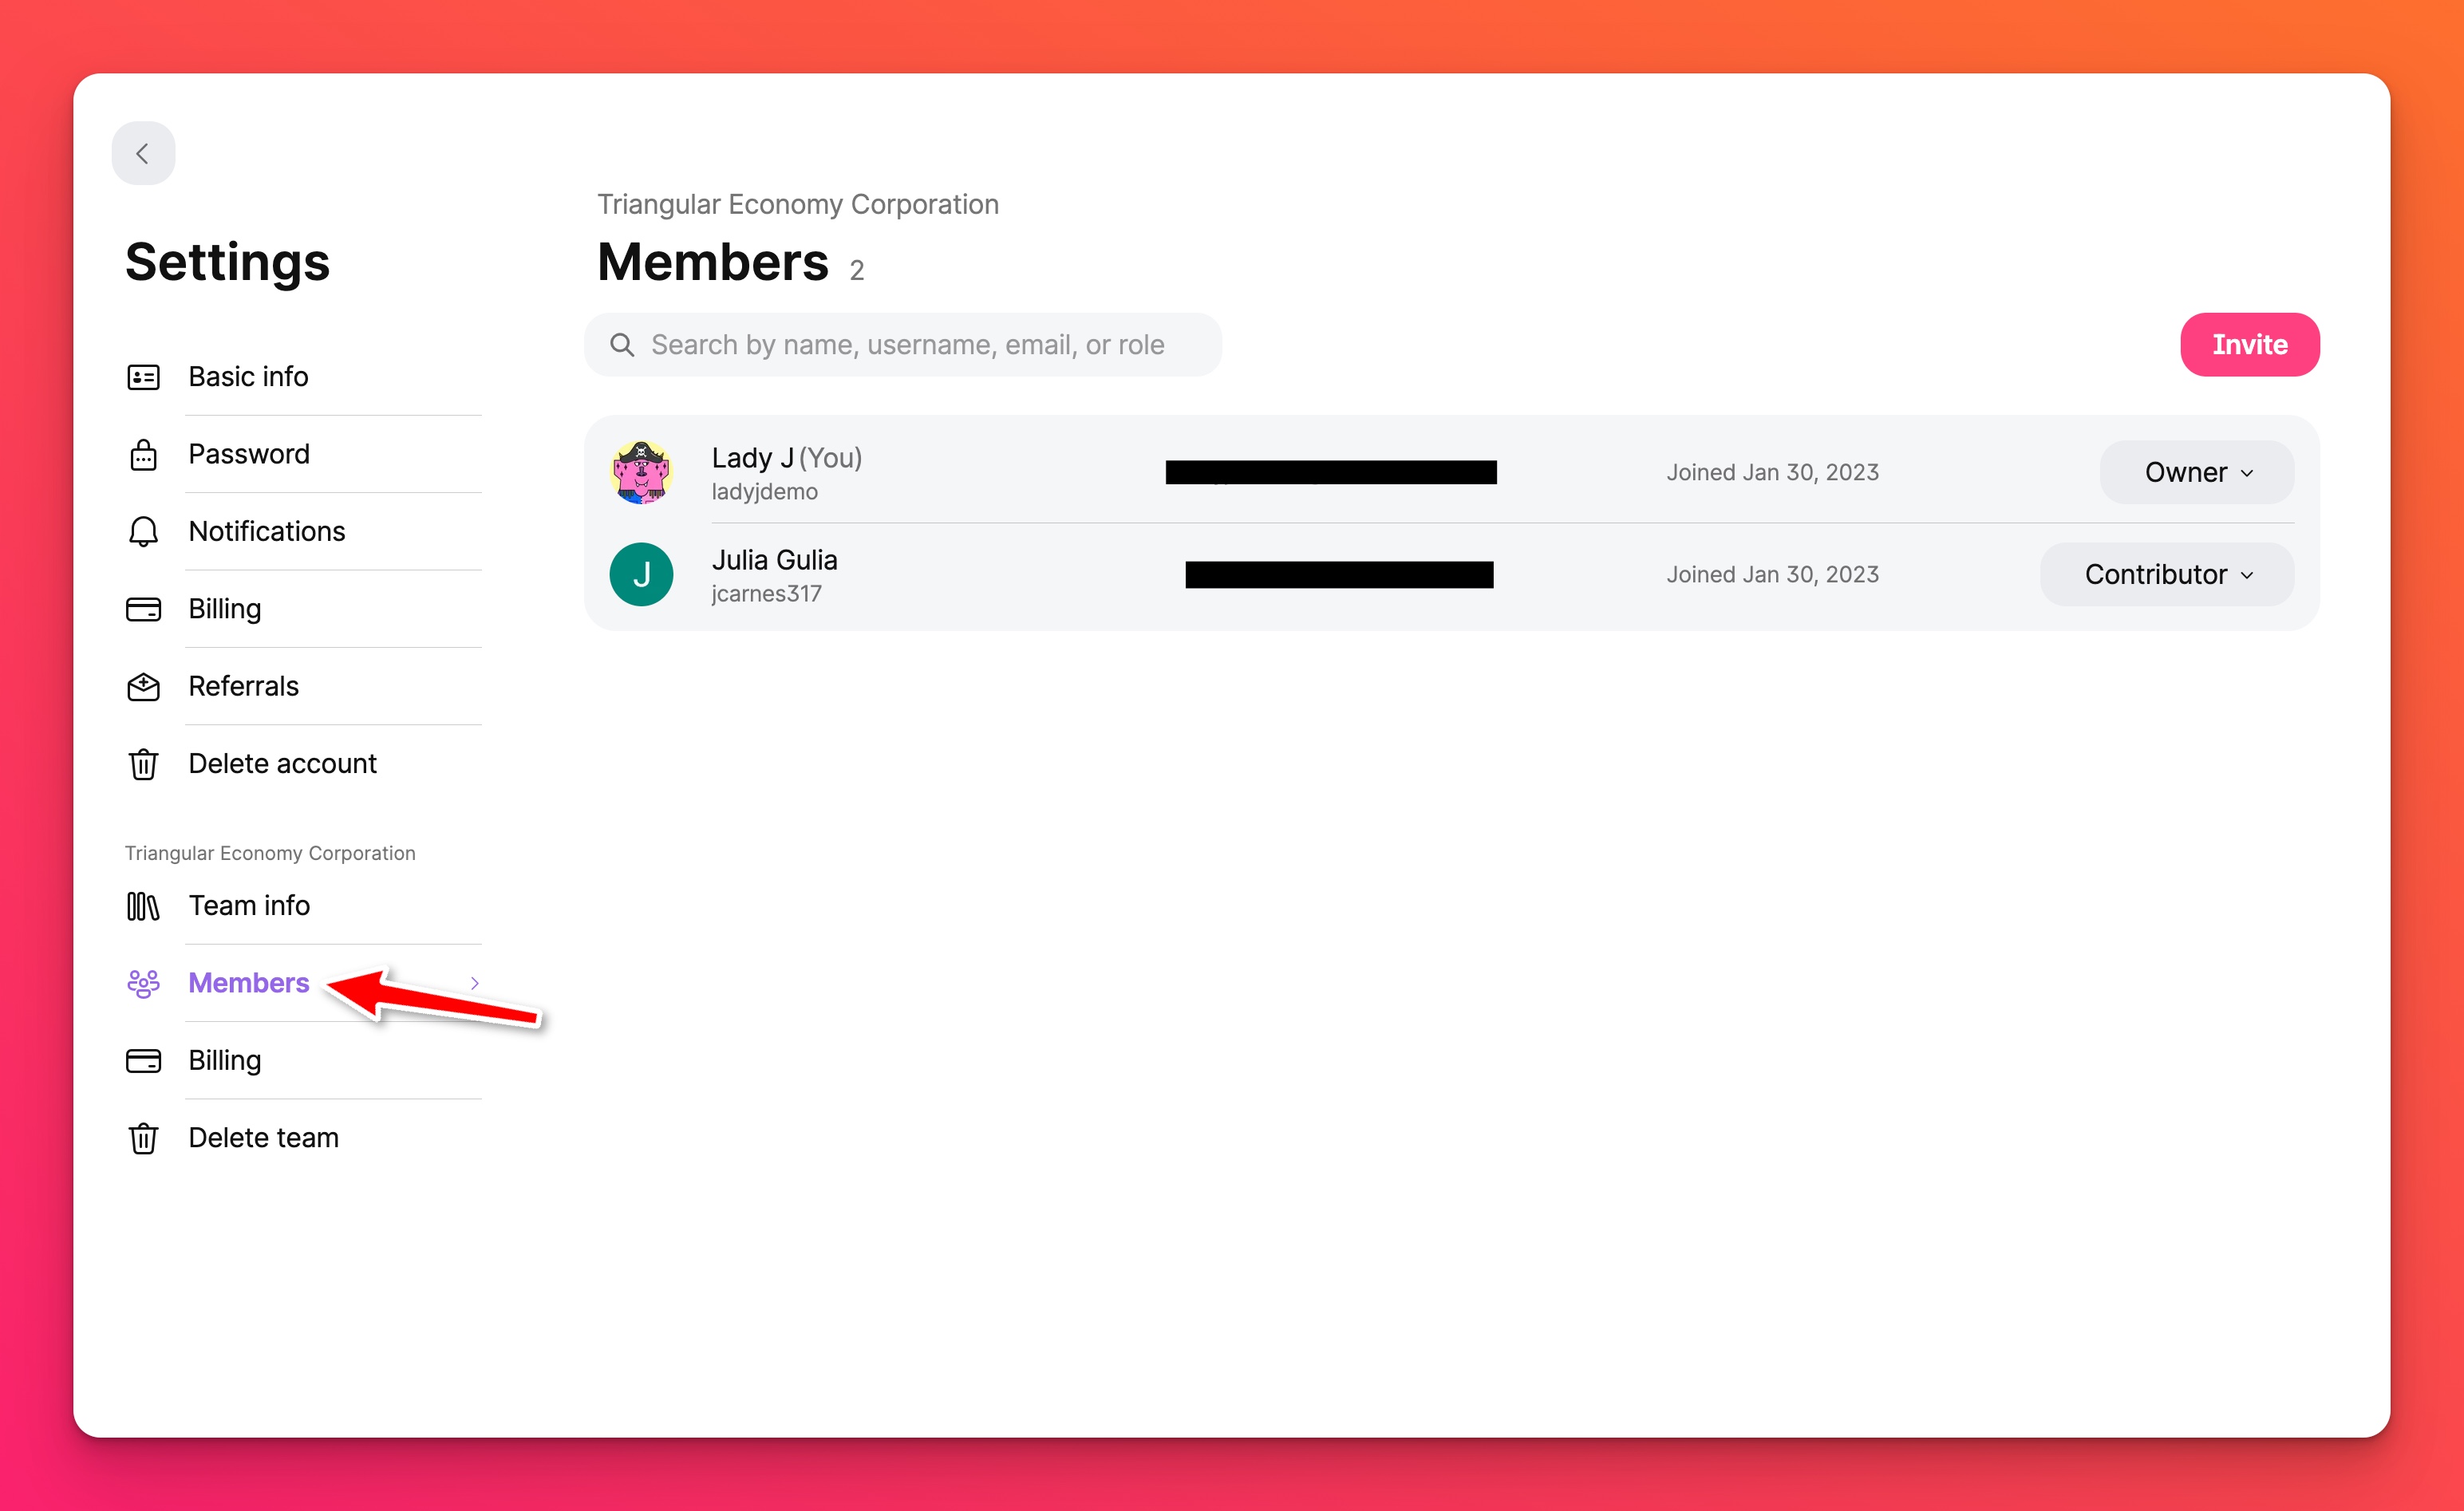Viewport: 2464px width, 1511px height.
Task: Click on Julia Gulia member row
Action: point(1452,574)
